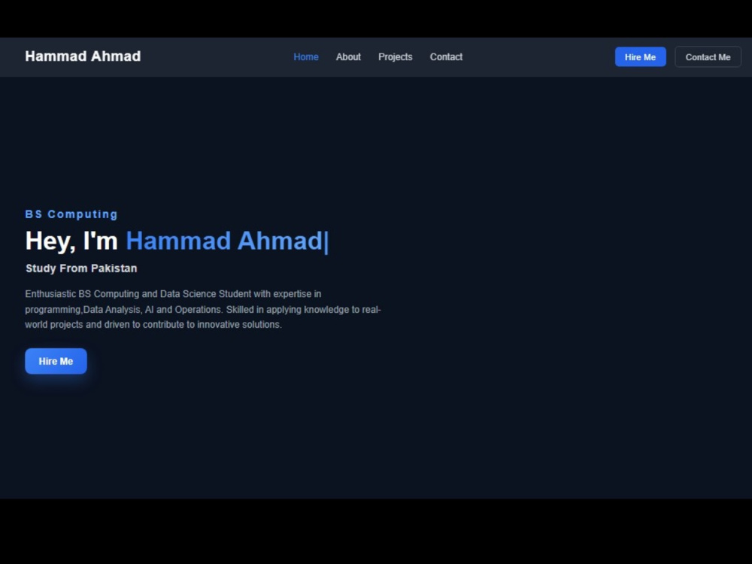The height and width of the screenshot is (564, 752).
Task: Click the Hire Me button in header
Action: coord(640,57)
